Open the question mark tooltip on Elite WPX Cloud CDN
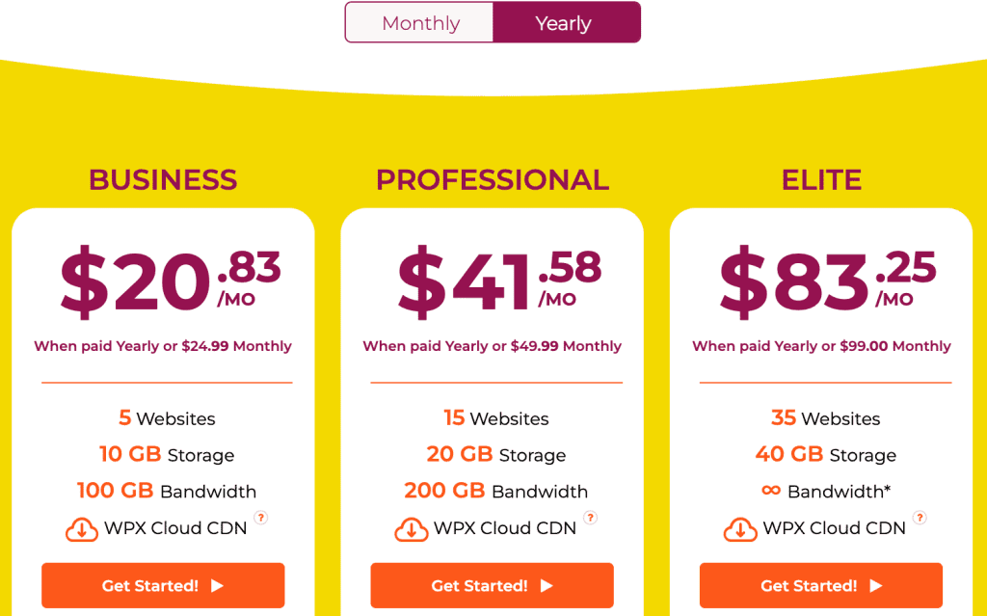Image resolution: width=987 pixels, height=616 pixels. 919,517
